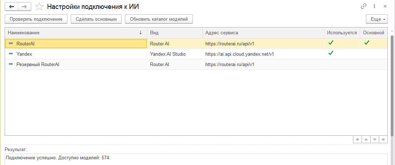Open the three-dots window menu
Image resolution: width=395 pixels, height=165 pixels.
374,6
